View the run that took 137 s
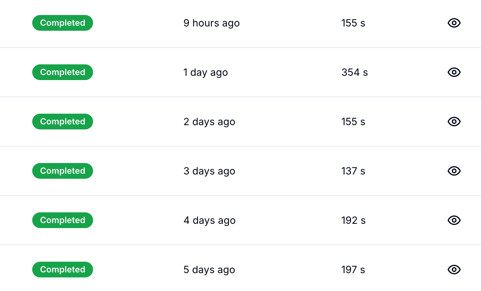Image resolution: width=481 pixels, height=291 pixels. 454,171
